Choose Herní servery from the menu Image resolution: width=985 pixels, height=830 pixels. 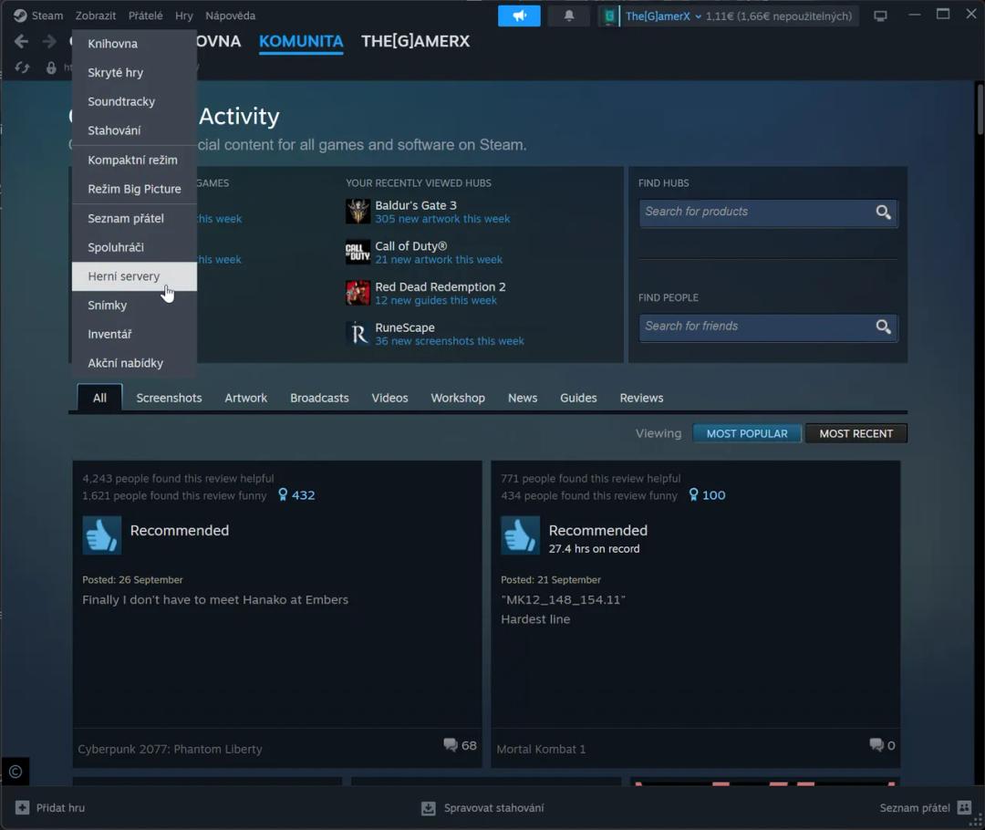pos(134,276)
